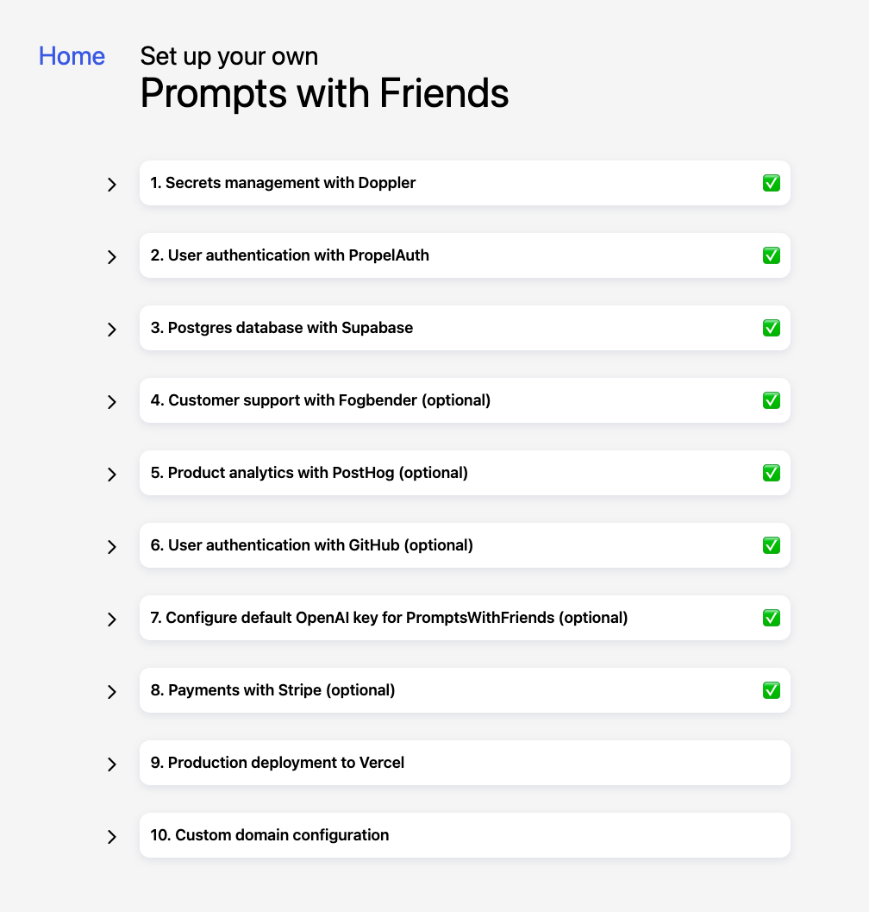The height and width of the screenshot is (912, 869).
Task: Expand the Payments with Stripe section
Action: (x=111, y=691)
